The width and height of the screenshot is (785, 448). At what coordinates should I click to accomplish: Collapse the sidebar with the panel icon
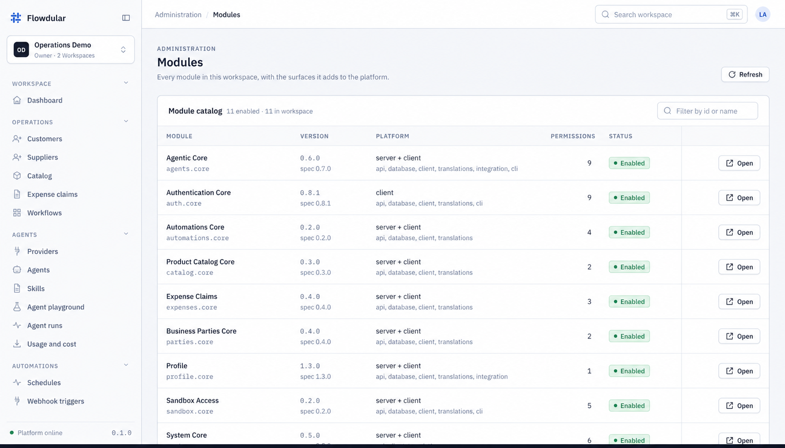pyautogui.click(x=126, y=18)
